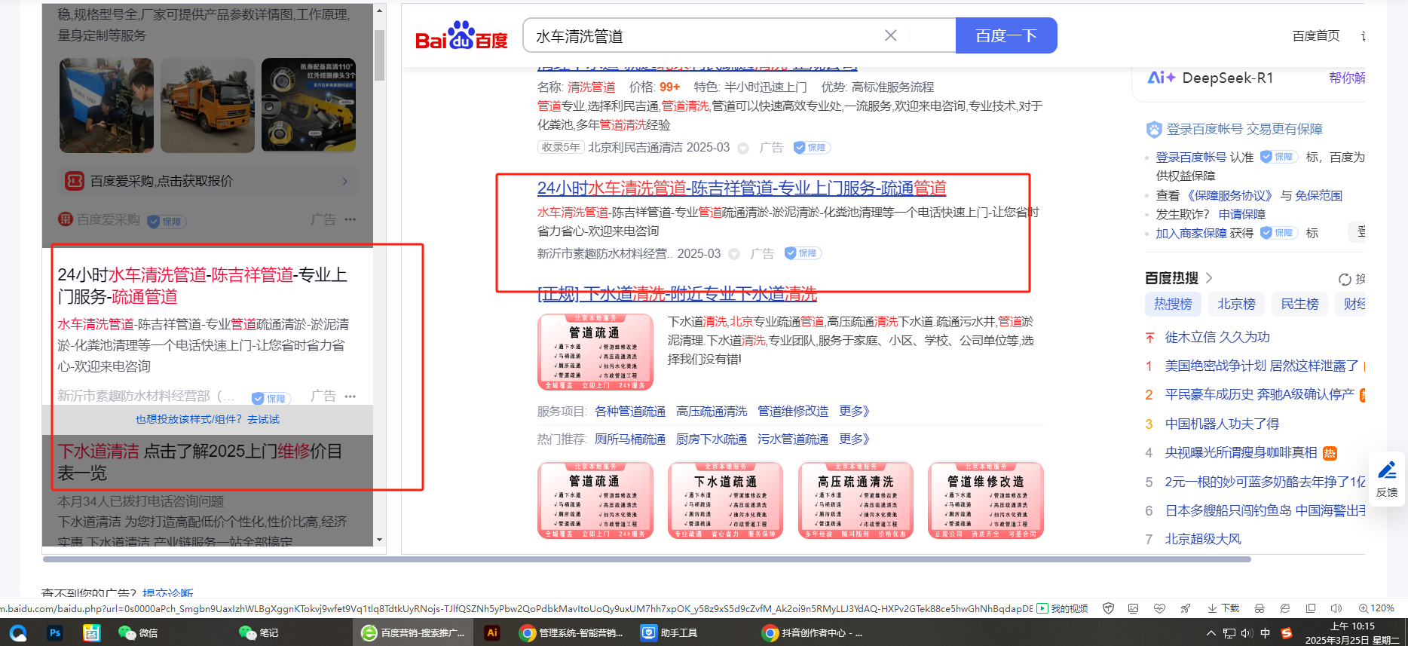Open the three-dot menu on the ad preview
Screen dimensions: 1408x646
click(x=350, y=396)
